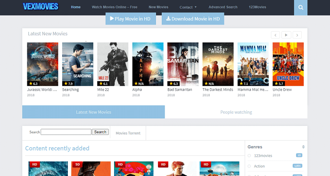Click the 123movies genre count badge

pos(299,155)
